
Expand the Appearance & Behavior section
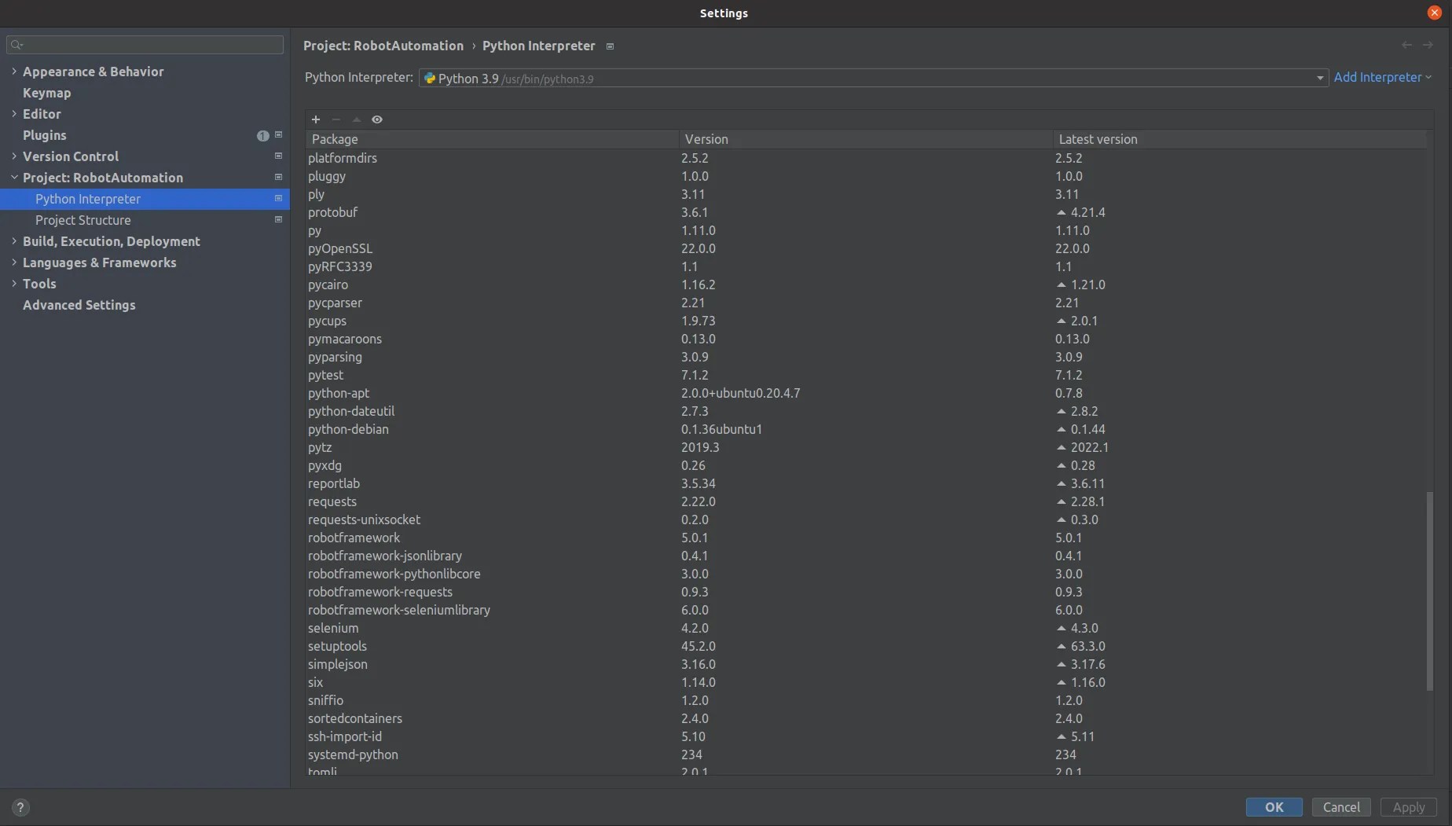pyautogui.click(x=14, y=71)
